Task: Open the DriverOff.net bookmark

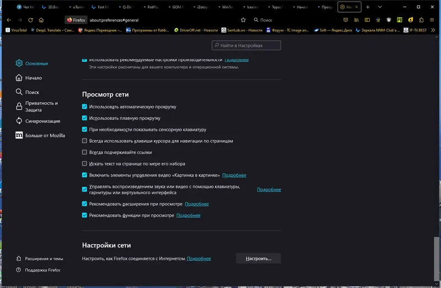Action: pos(196,30)
